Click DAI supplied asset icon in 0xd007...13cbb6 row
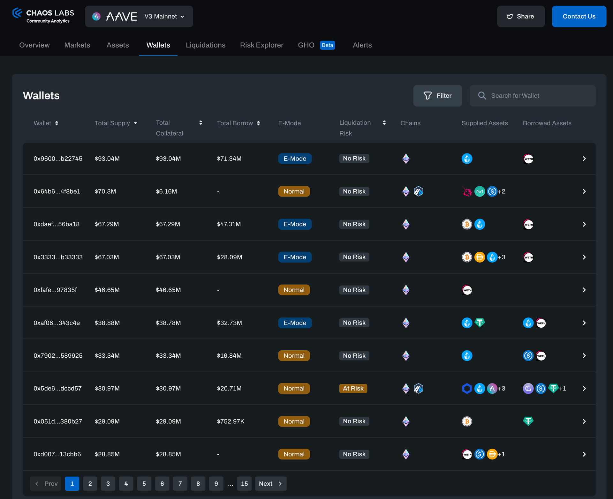 pyautogui.click(x=492, y=454)
